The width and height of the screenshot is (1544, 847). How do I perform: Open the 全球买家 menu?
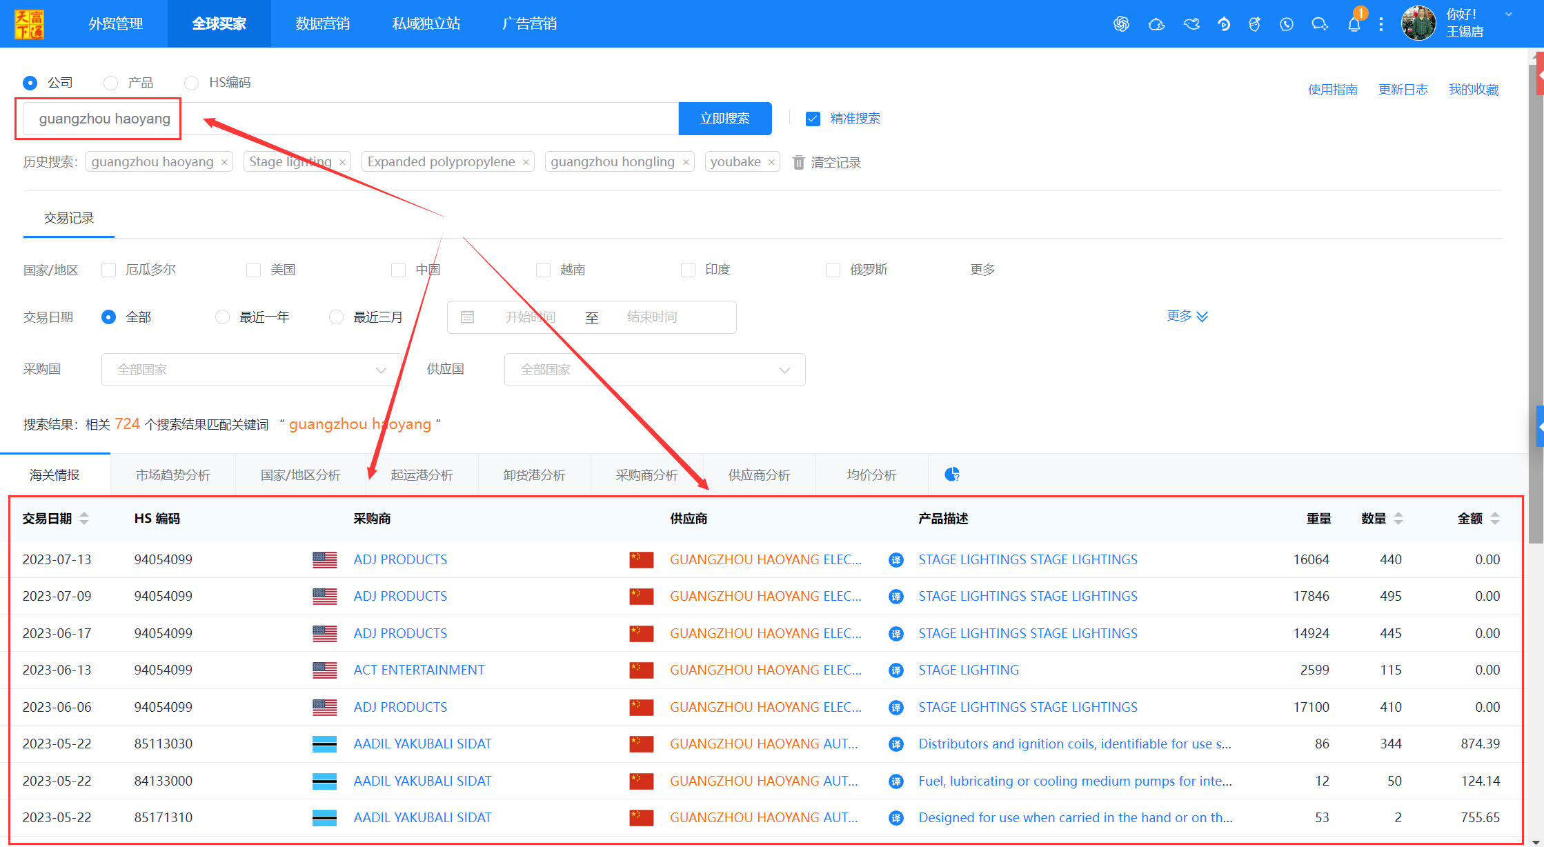tap(219, 23)
